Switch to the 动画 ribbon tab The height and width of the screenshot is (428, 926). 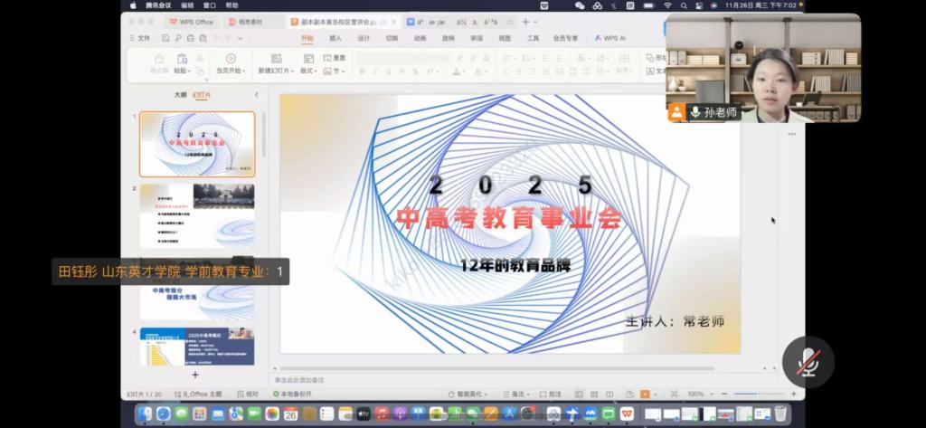pyautogui.click(x=420, y=38)
